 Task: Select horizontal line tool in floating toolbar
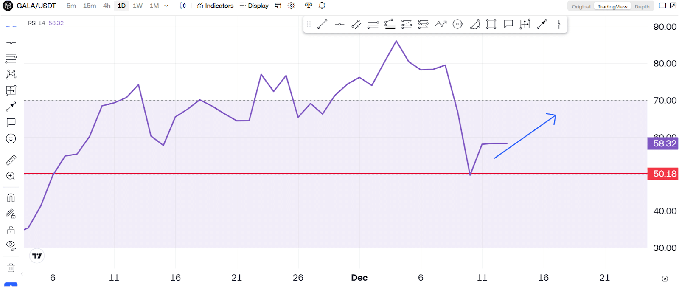coord(339,24)
